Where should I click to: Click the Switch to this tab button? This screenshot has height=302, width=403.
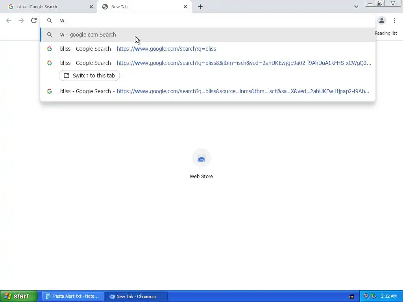(89, 75)
